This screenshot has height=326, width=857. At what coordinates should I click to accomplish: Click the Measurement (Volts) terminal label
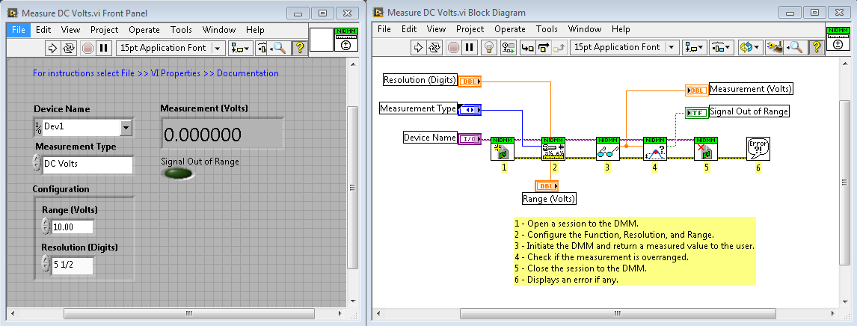[x=750, y=89]
